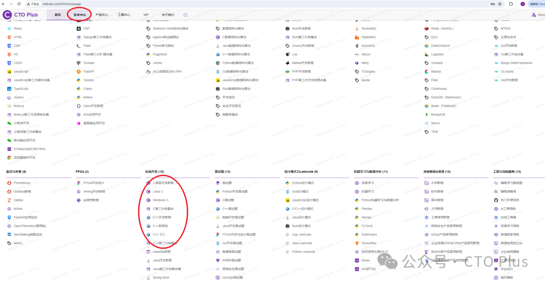Screen dimensions: 545x283
Task: Click the TypeScript TS icon
Action: 9,89
